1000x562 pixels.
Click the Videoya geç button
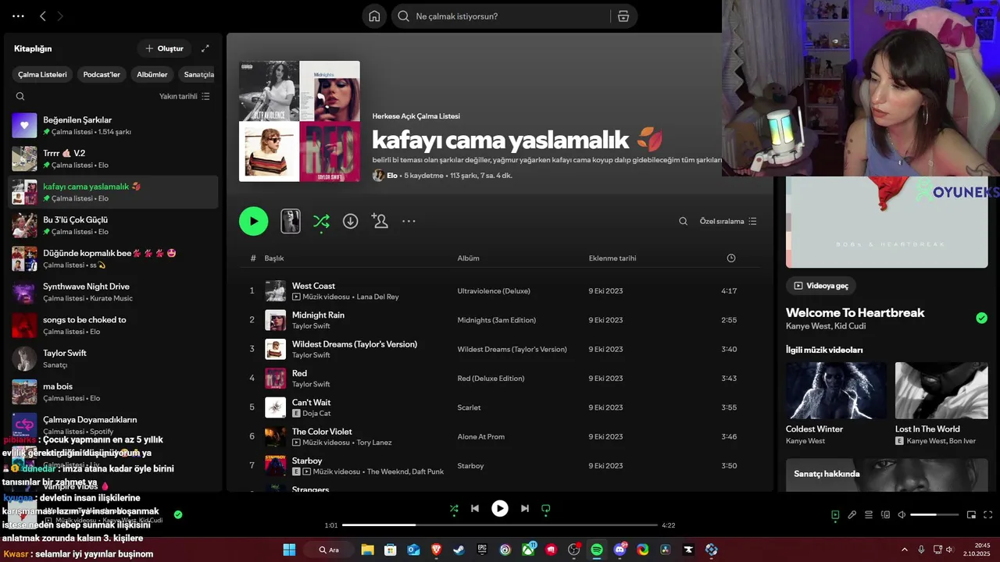[x=820, y=286]
